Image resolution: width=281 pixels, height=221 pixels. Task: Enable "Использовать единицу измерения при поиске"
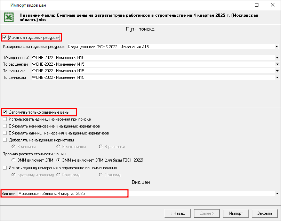(5, 119)
